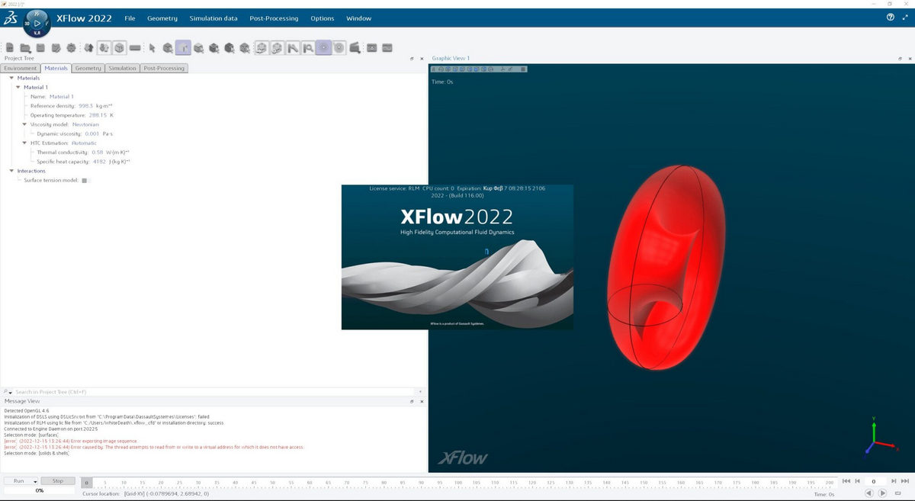Collapse the Interactions section in the Project Tree
This screenshot has height=501, width=915.
click(x=12, y=171)
